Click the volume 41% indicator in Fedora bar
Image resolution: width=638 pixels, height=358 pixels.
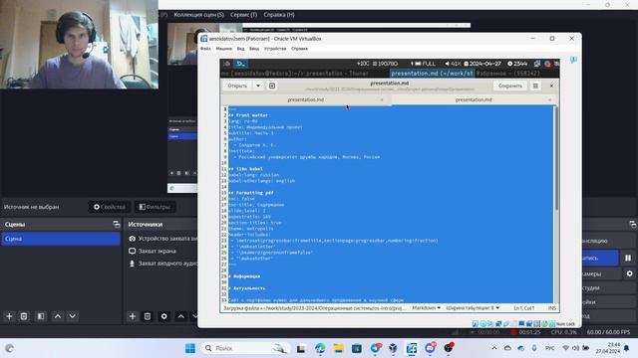click(x=453, y=64)
